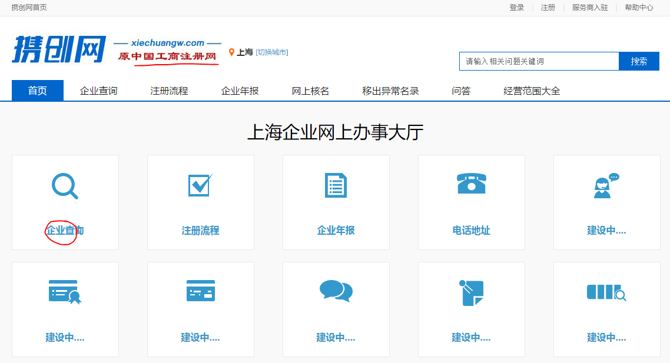
Task: Click the blue 搜索 button
Action: [639, 61]
